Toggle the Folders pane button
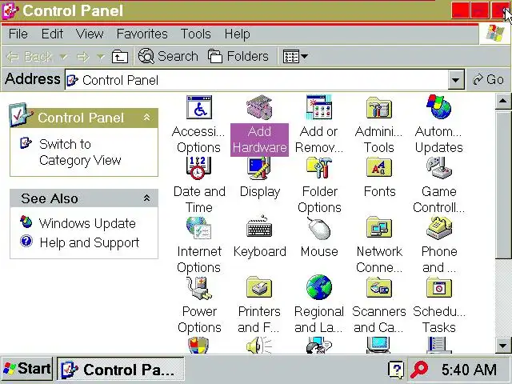Screen dimensions: 512x384 (x=238, y=56)
